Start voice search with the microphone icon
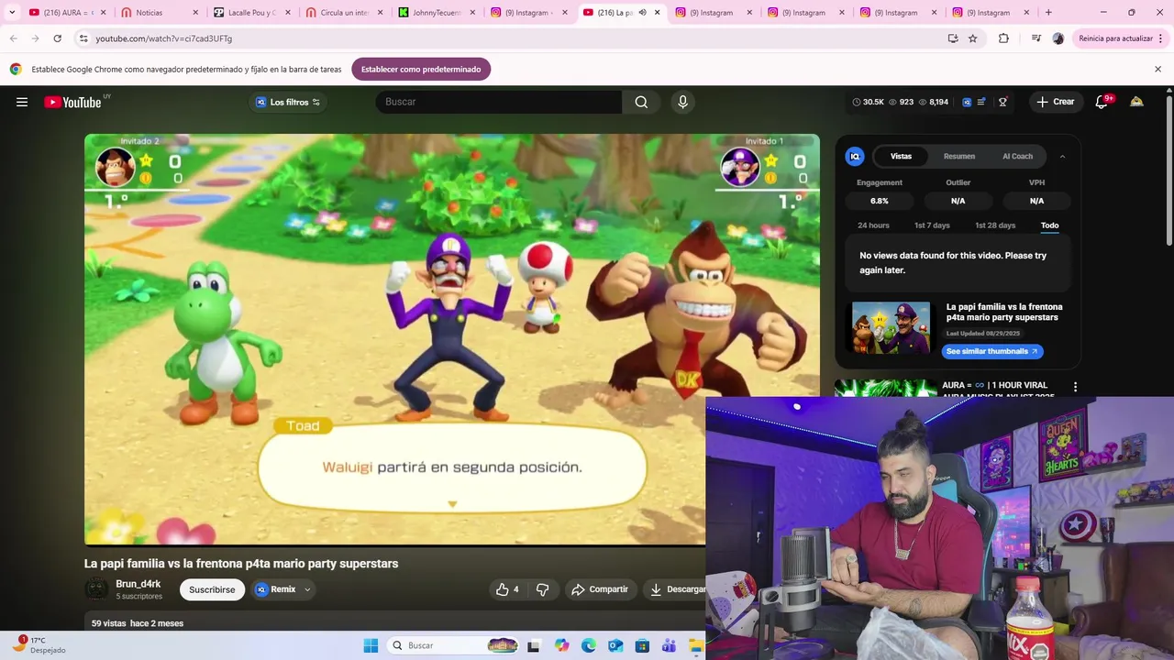The image size is (1174, 660). [x=682, y=102]
